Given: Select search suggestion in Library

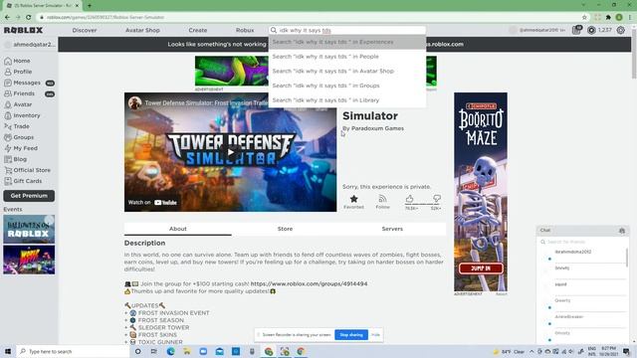Looking at the screenshot, I should pos(347,100).
